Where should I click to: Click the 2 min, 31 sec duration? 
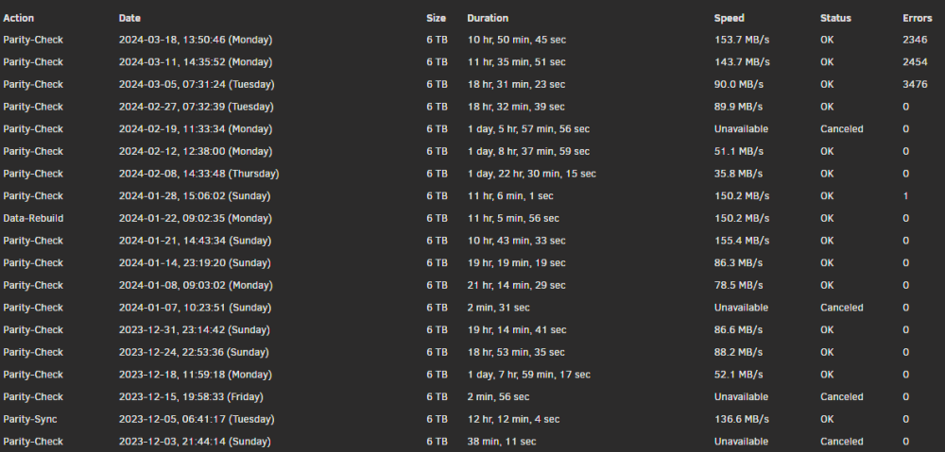coord(498,308)
